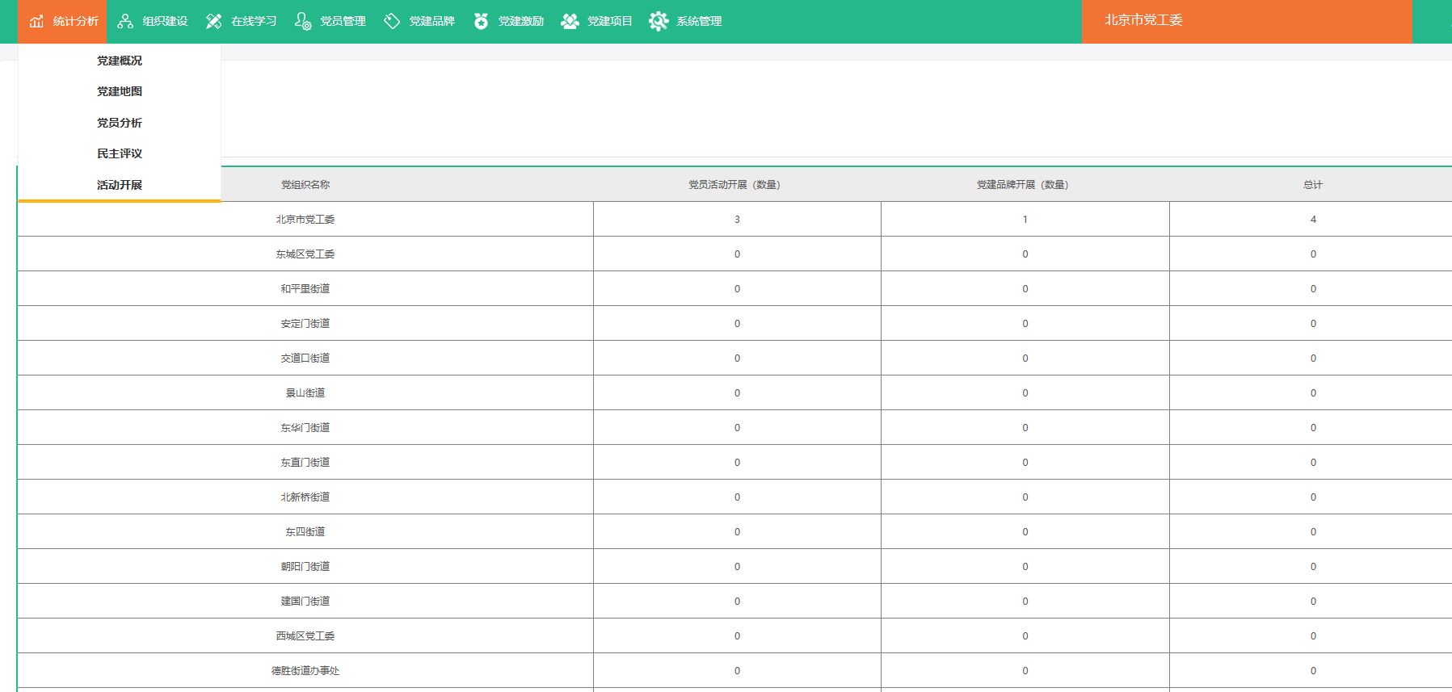Open 党建地图 in the submenu
This screenshot has height=692, width=1452.
point(120,91)
